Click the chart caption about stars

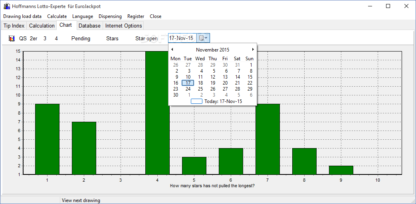(212, 186)
